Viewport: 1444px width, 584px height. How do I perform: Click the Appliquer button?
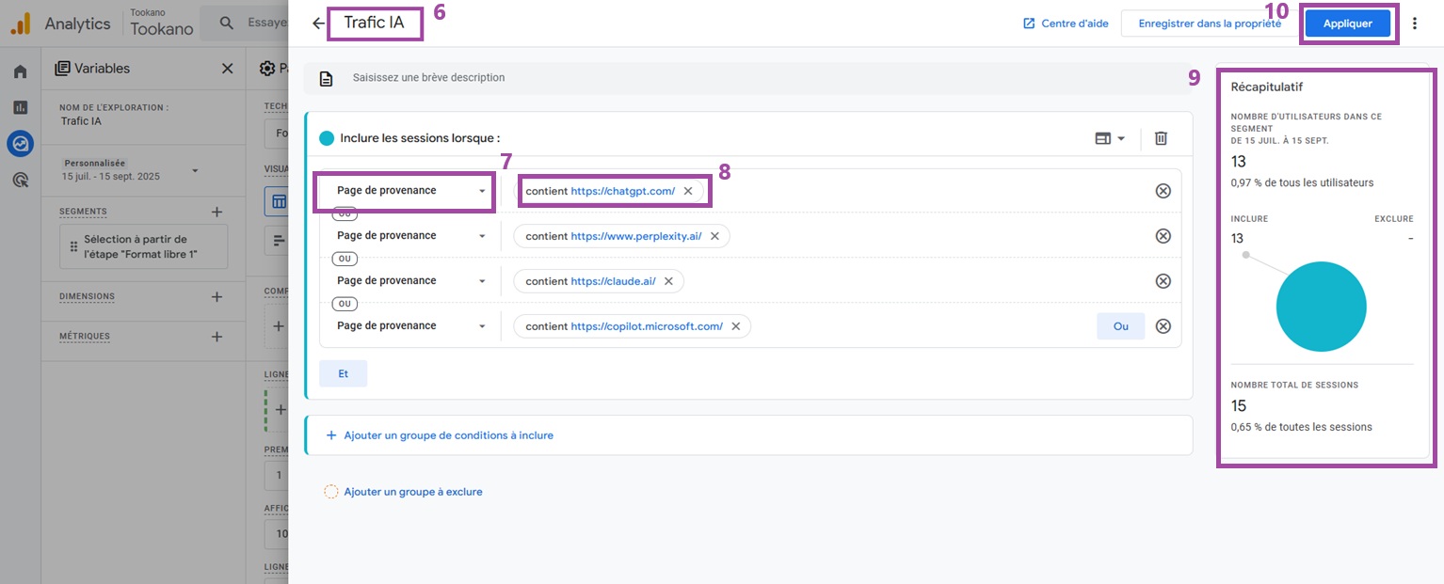point(1347,24)
